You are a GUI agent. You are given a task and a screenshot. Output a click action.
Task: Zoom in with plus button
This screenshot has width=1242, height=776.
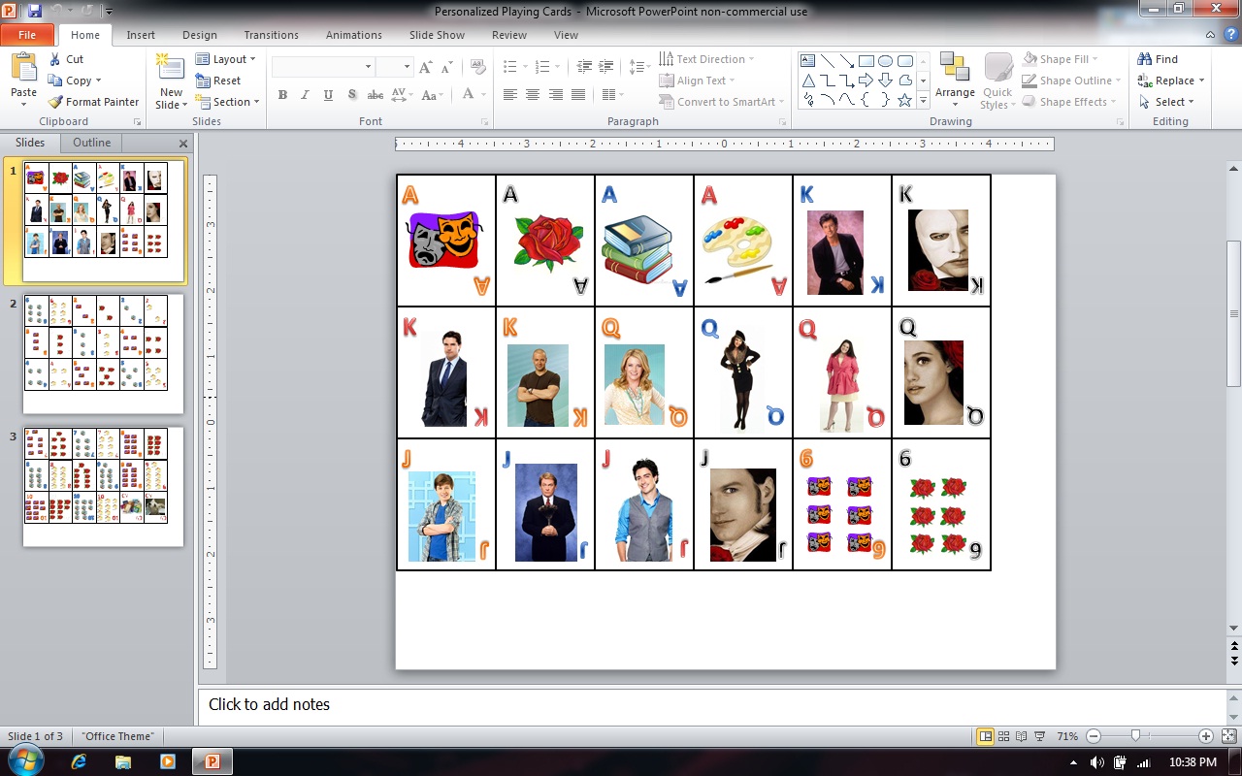pyautogui.click(x=1206, y=736)
